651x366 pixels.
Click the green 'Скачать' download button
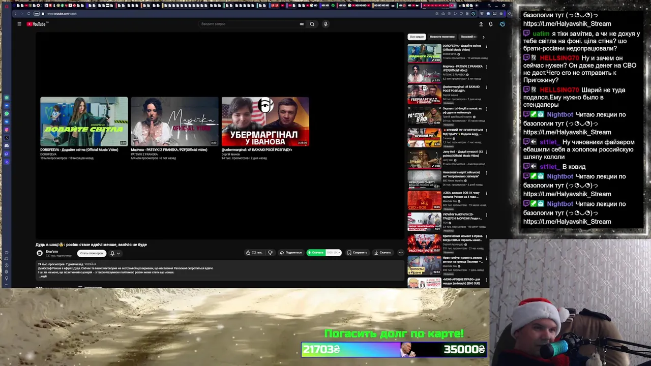316,253
